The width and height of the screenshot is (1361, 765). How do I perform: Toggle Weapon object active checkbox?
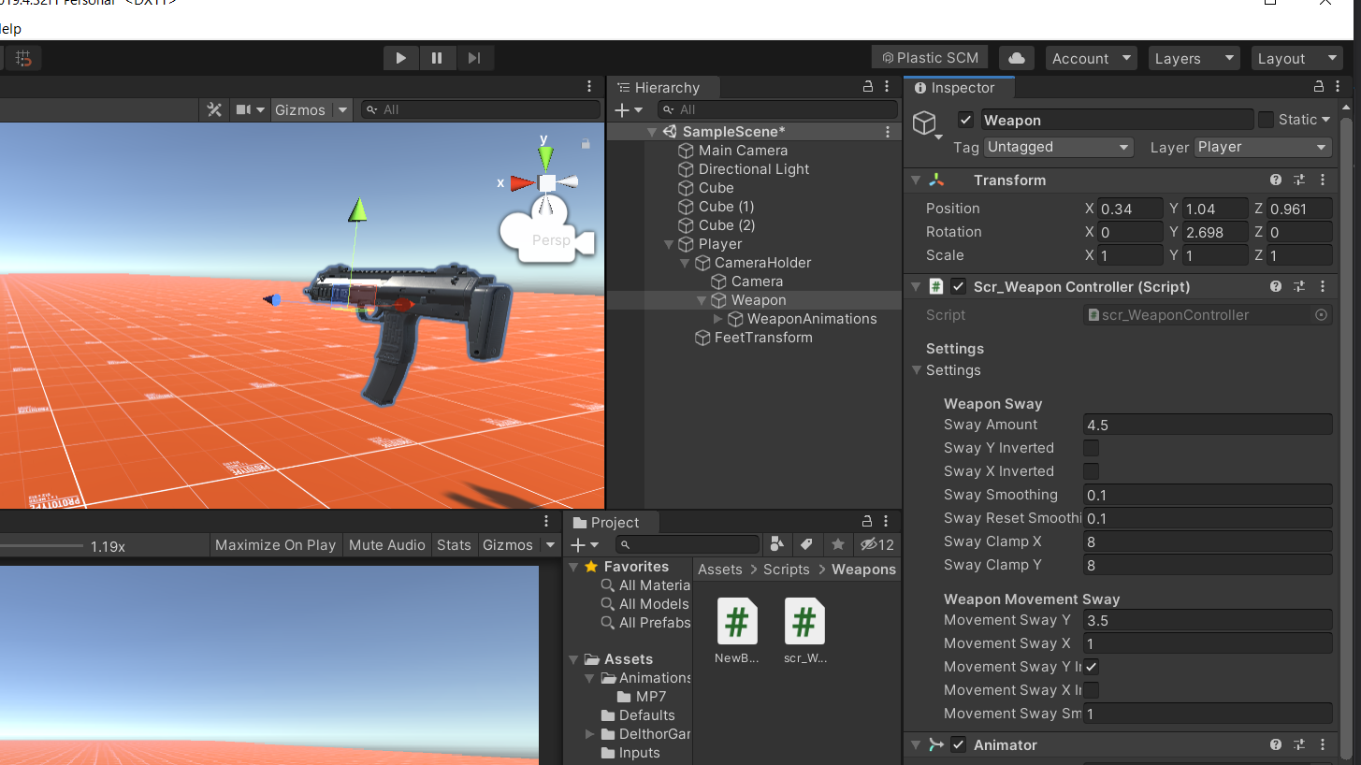coord(966,120)
